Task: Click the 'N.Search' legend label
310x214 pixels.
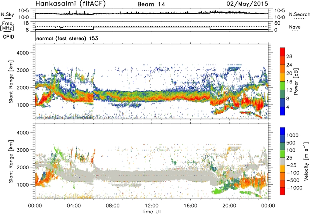Action: tap(299, 14)
